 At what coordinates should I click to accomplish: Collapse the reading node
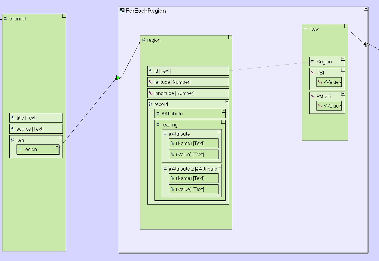[223, 122]
